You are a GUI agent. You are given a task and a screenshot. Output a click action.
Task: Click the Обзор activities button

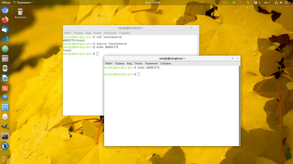(x=6, y=3)
